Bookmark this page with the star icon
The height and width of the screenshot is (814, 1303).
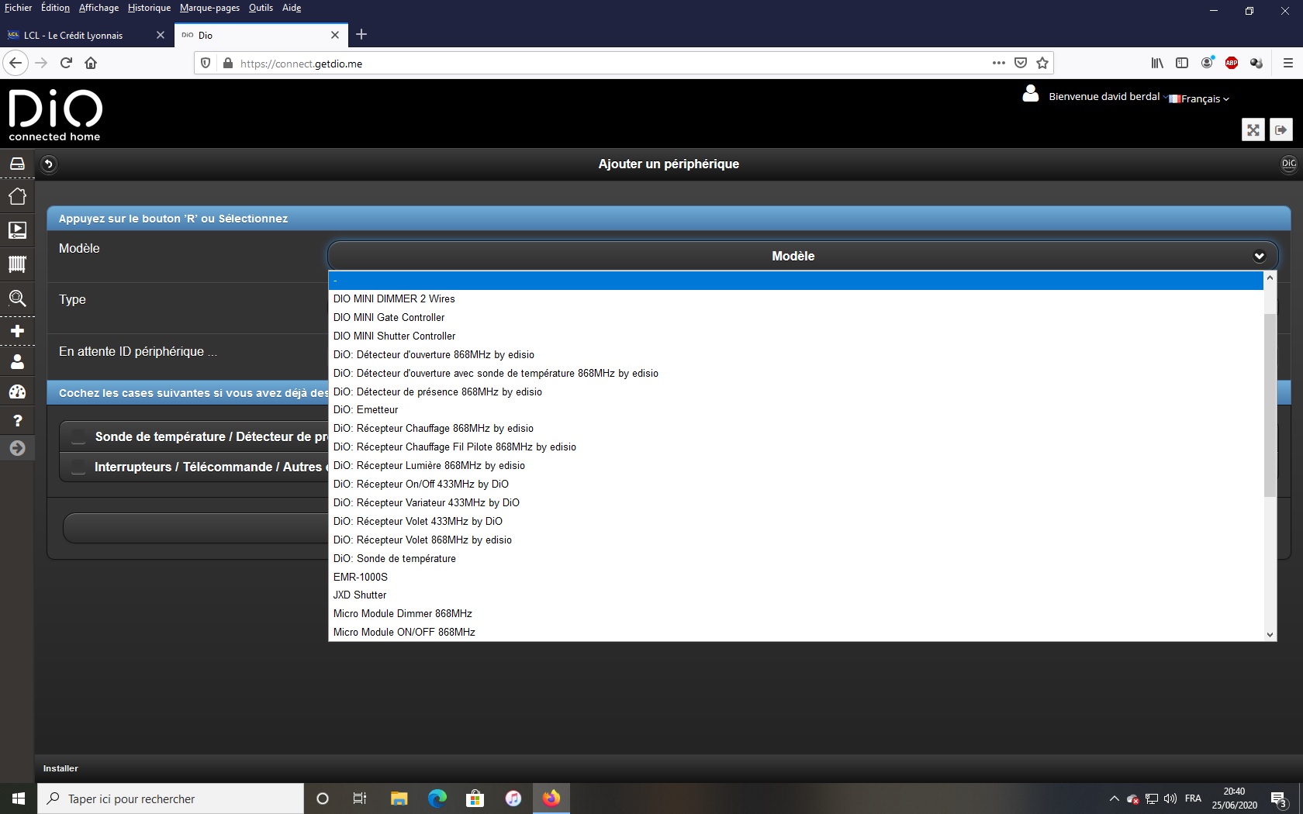tap(1042, 63)
